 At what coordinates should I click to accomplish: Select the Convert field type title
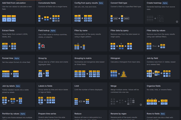click(119, 3)
